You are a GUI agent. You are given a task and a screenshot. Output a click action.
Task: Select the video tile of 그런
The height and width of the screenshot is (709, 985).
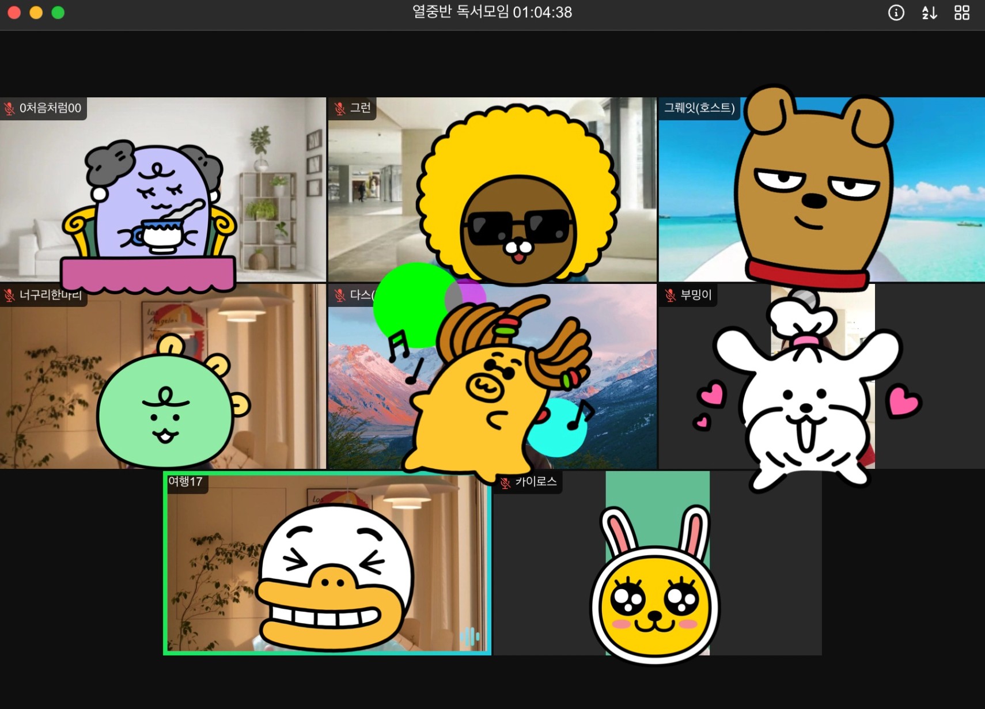(x=493, y=189)
